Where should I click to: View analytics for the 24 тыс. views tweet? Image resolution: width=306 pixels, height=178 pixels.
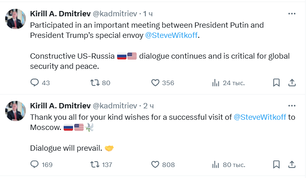pyautogui.click(x=216, y=83)
